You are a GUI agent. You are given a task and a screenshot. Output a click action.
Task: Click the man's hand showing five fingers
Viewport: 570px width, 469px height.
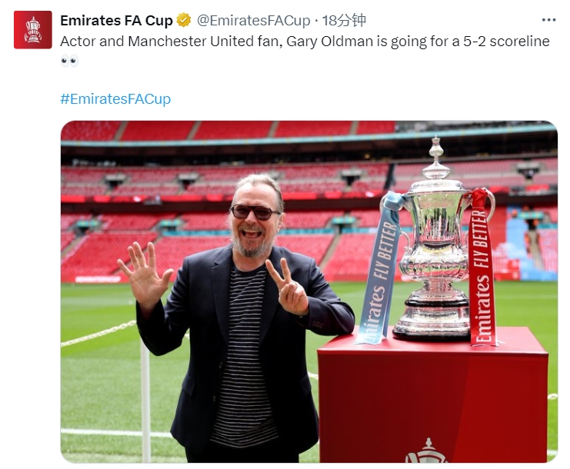tap(145, 274)
